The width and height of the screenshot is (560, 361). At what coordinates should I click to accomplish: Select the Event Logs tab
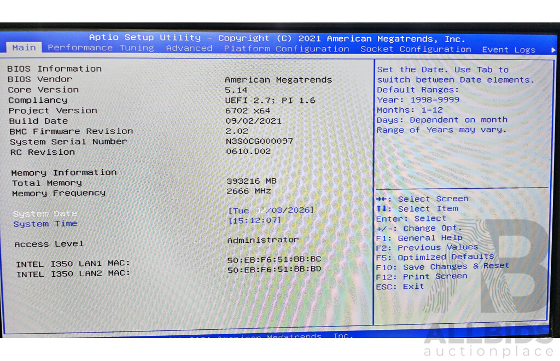[x=509, y=49]
